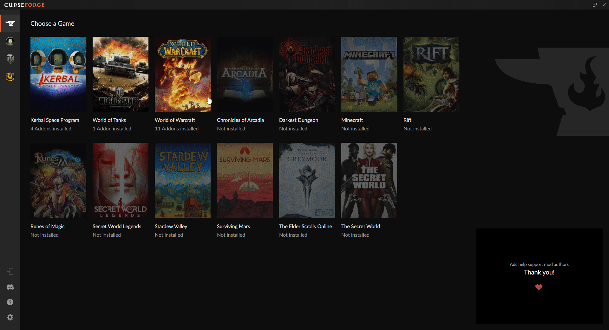Screen dimensions: 609x330
Task: Choose the Minecraft cover art
Action: (x=369, y=74)
